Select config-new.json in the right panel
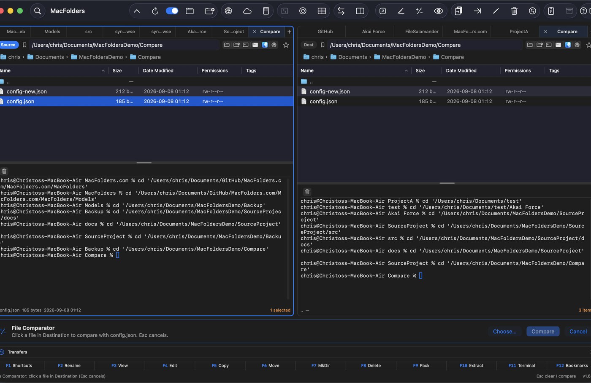 coord(444,91)
